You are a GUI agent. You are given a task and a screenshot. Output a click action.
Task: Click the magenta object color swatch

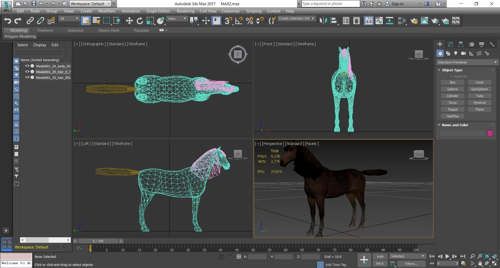click(x=490, y=133)
